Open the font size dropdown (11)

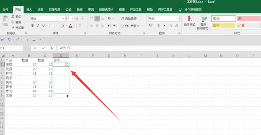73,19
